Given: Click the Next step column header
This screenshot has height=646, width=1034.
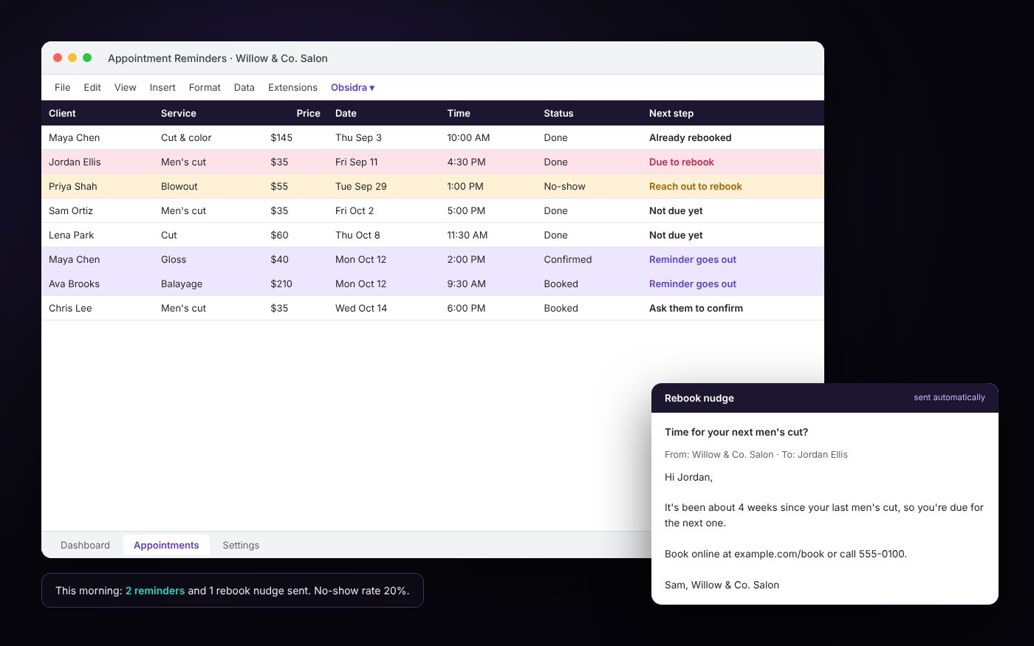Looking at the screenshot, I should point(733,113).
